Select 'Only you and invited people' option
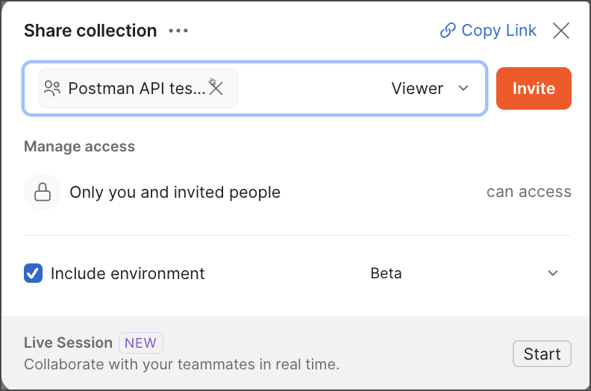 pos(175,193)
